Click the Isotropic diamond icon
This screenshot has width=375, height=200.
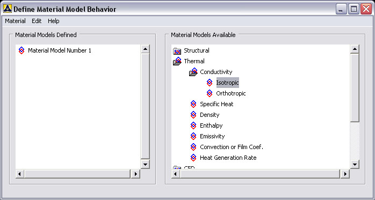click(x=210, y=83)
